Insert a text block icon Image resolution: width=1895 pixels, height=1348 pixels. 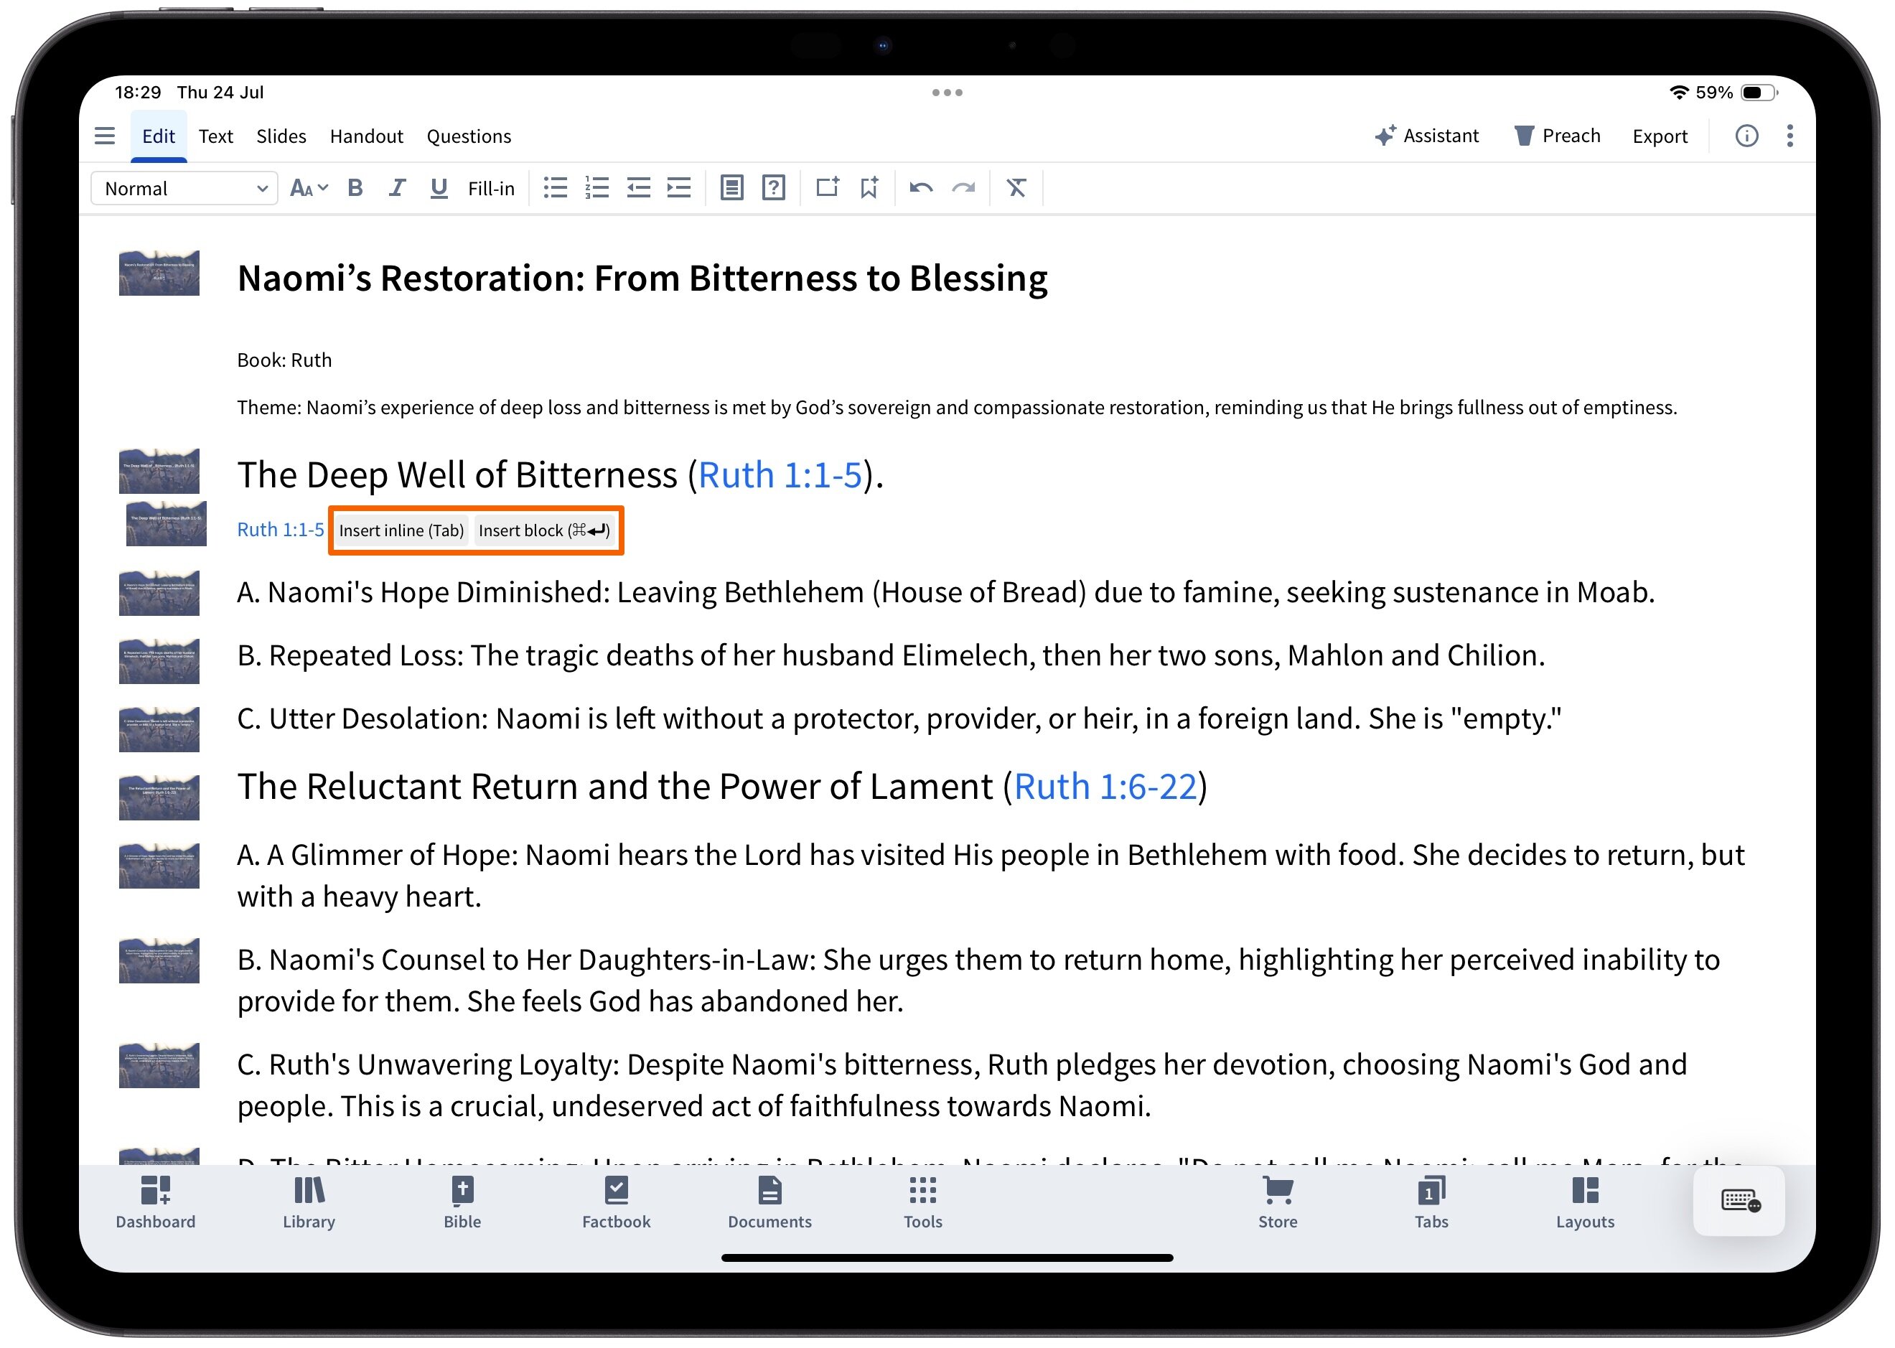(731, 189)
